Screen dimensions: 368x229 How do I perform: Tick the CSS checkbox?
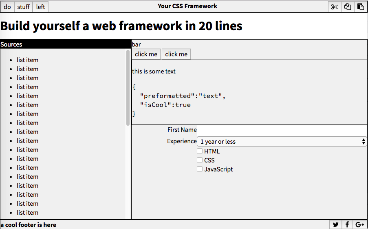[200, 160]
